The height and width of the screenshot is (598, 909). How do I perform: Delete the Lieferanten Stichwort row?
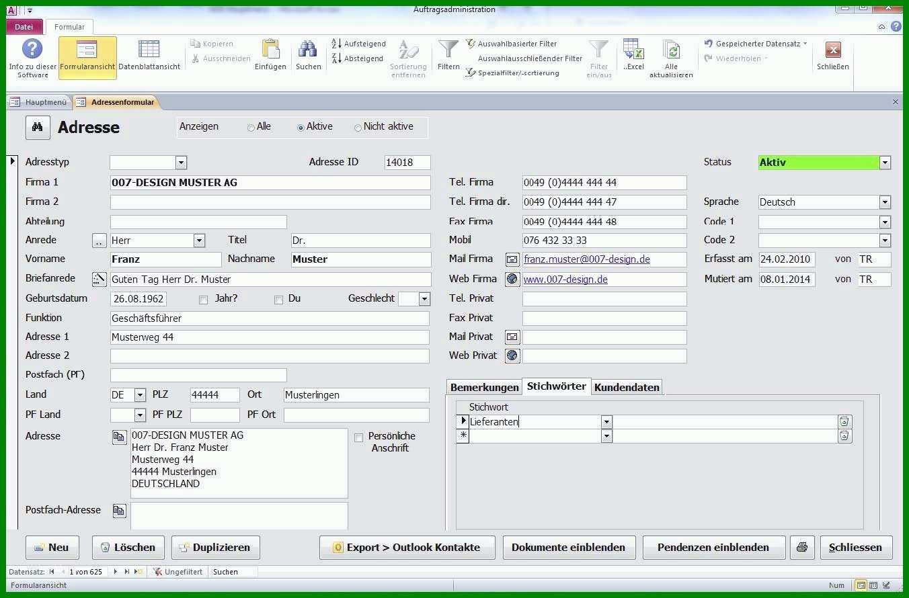tap(844, 422)
